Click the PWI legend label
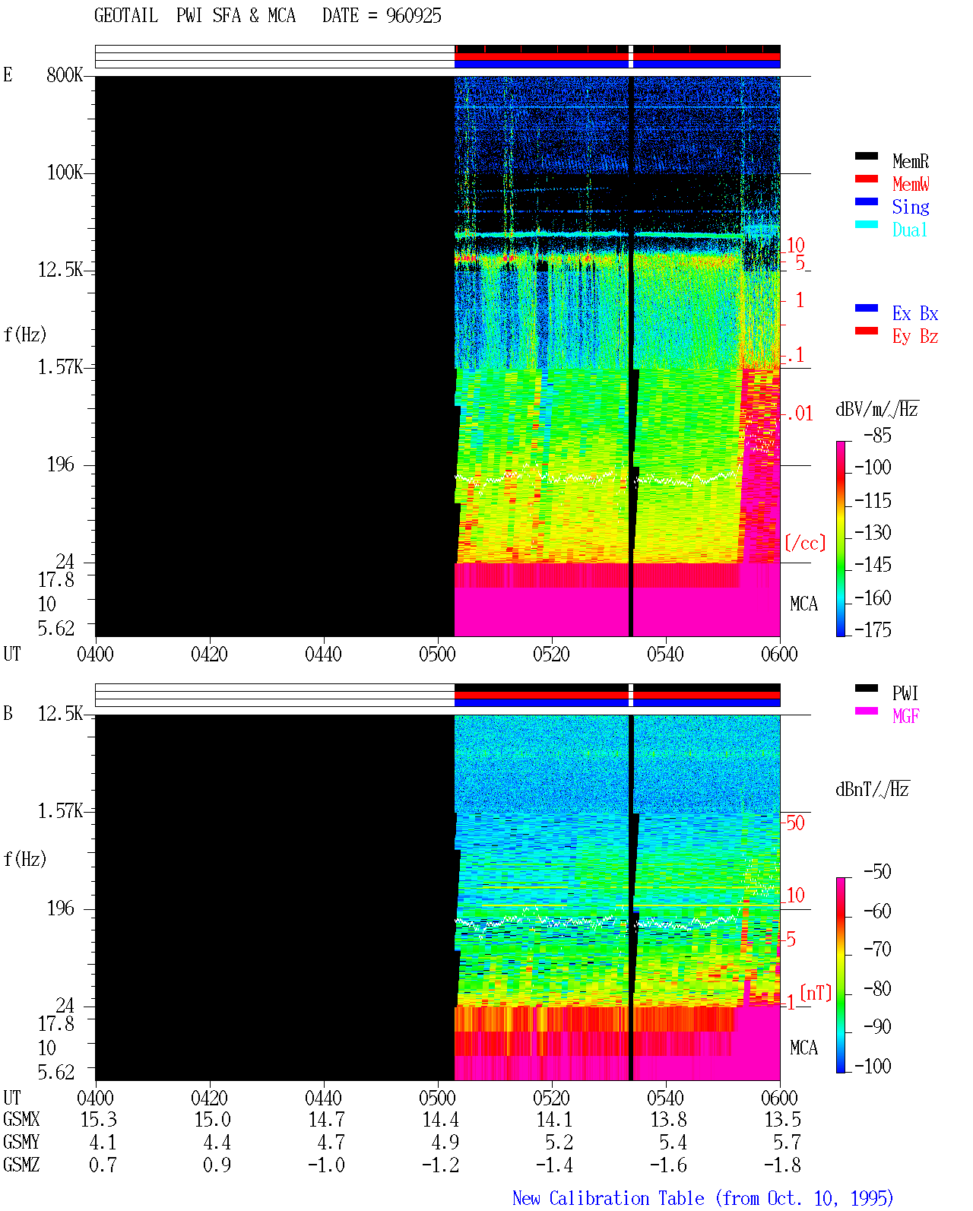This screenshot has height=1211, width=973. click(x=905, y=693)
